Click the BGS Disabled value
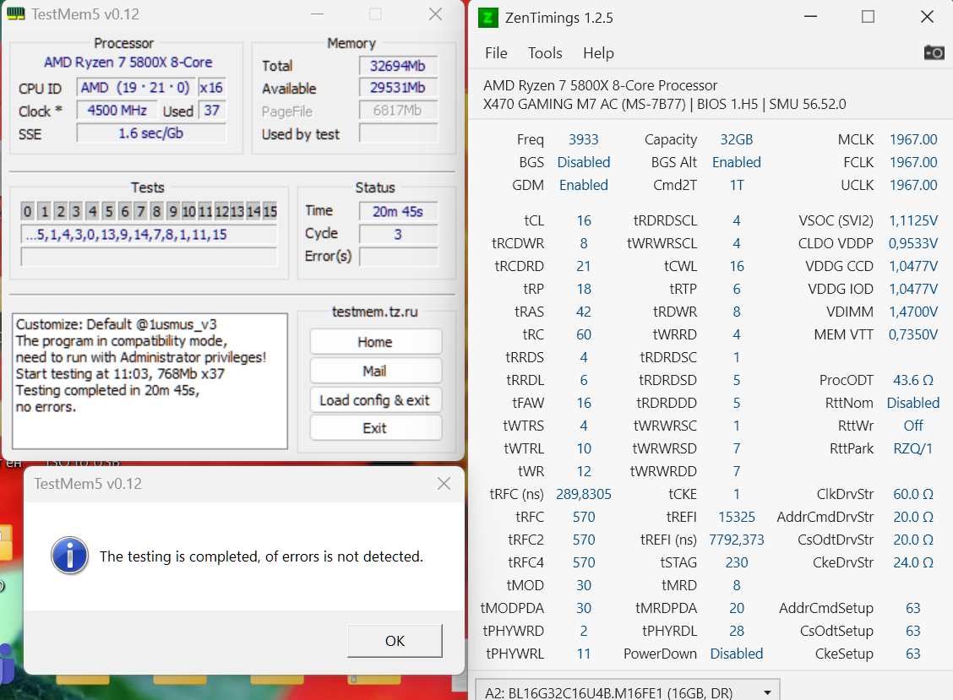This screenshot has width=953, height=700. pyautogui.click(x=584, y=163)
